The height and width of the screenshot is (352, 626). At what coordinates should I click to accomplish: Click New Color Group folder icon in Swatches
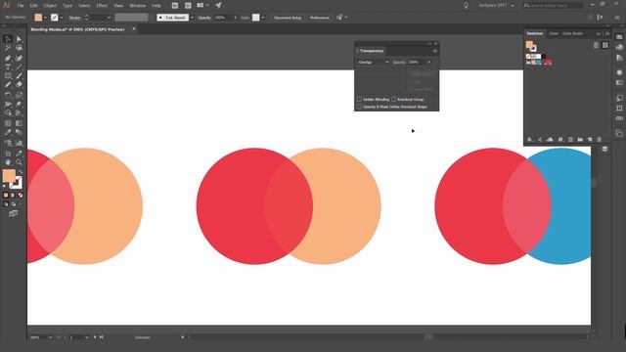[x=580, y=140]
